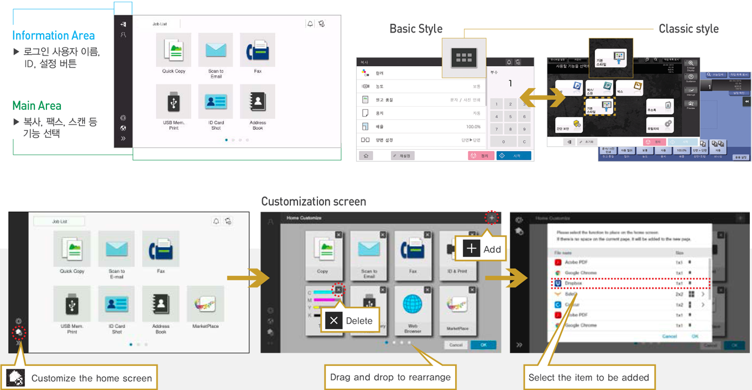This screenshot has width=752, height=390.
Task: Delete the CMYK toner tile with its X badge
Action: coord(338,289)
